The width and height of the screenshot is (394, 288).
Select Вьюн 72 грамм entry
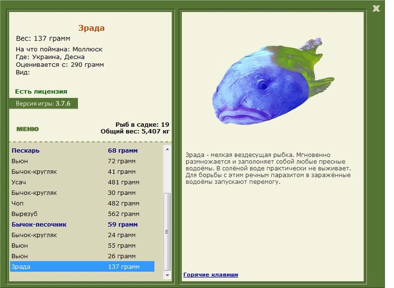[x=82, y=161]
